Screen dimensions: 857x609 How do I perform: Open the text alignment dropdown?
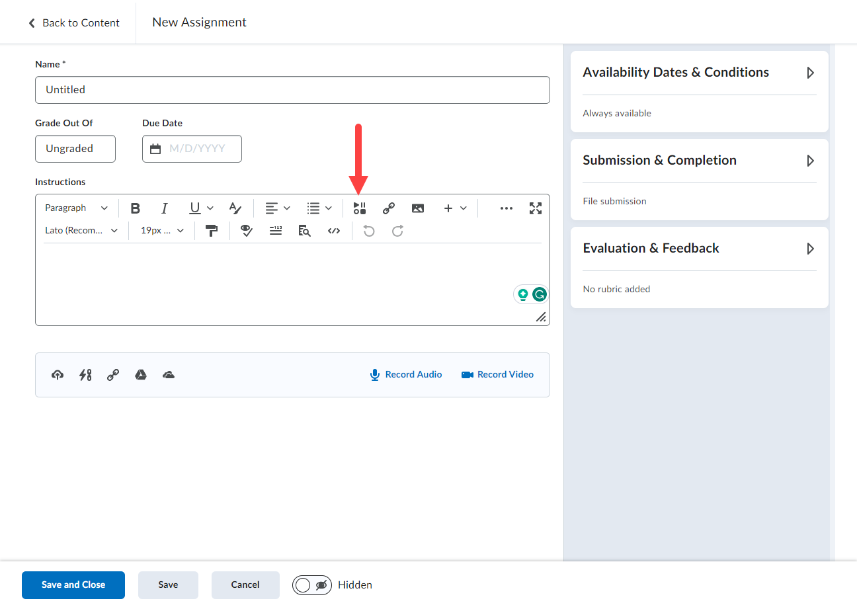coord(278,208)
